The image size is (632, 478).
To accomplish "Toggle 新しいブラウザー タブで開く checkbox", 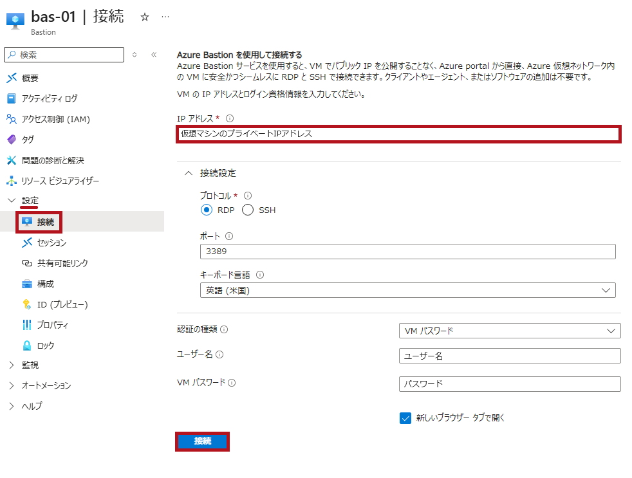I will (405, 418).
